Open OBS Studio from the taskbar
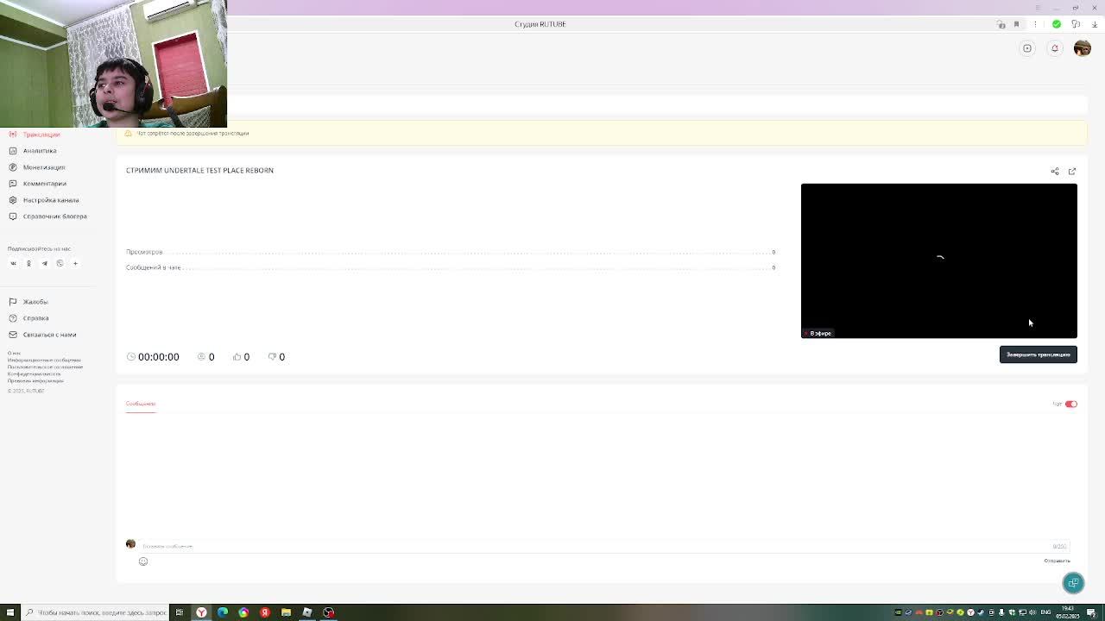Image resolution: width=1105 pixels, height=621 pixels. (328, 612)
